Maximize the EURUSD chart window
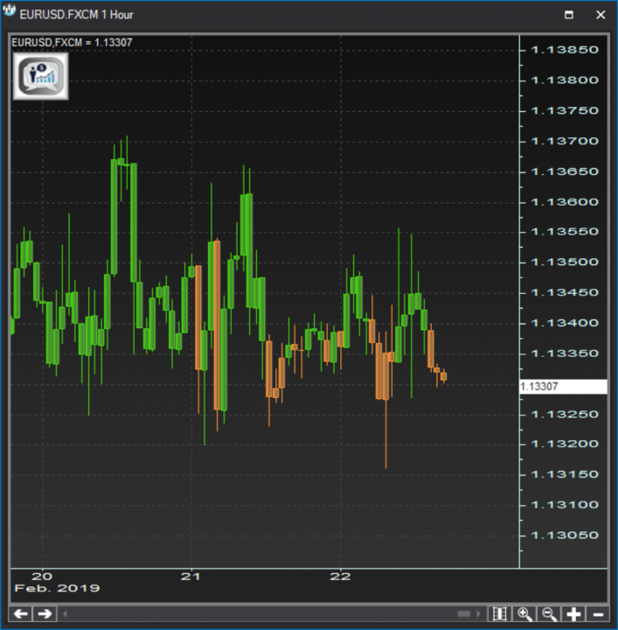 569,15
